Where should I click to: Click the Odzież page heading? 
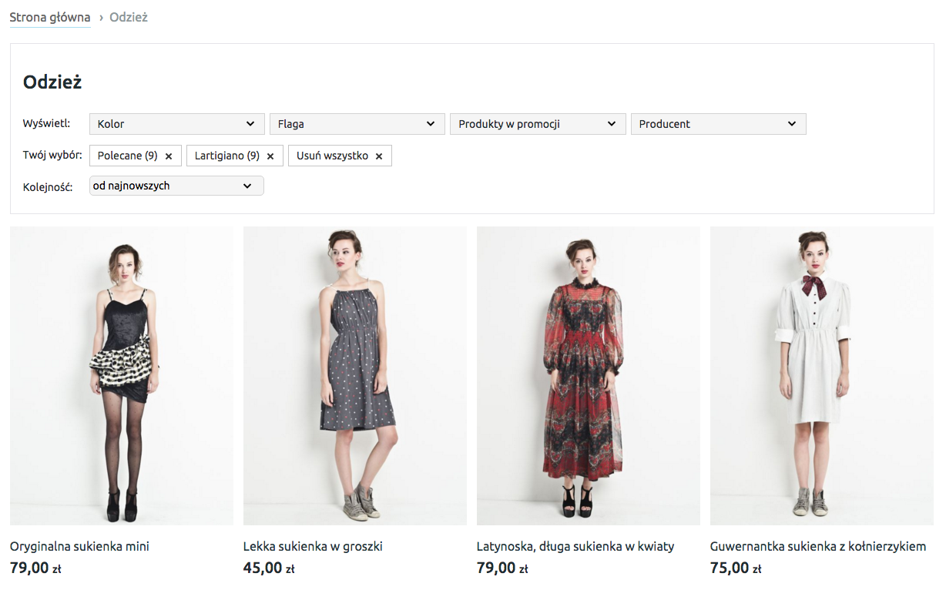click(x=52, y=82)
